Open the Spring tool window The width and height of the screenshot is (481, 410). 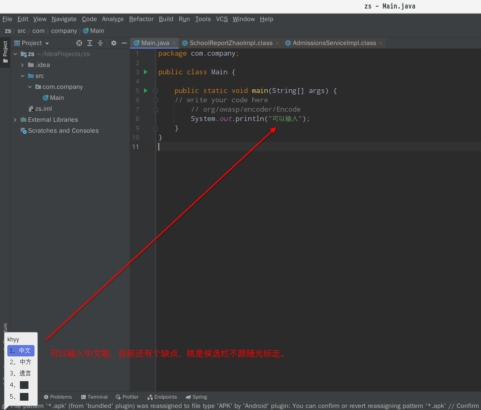(x=196, y=397)
